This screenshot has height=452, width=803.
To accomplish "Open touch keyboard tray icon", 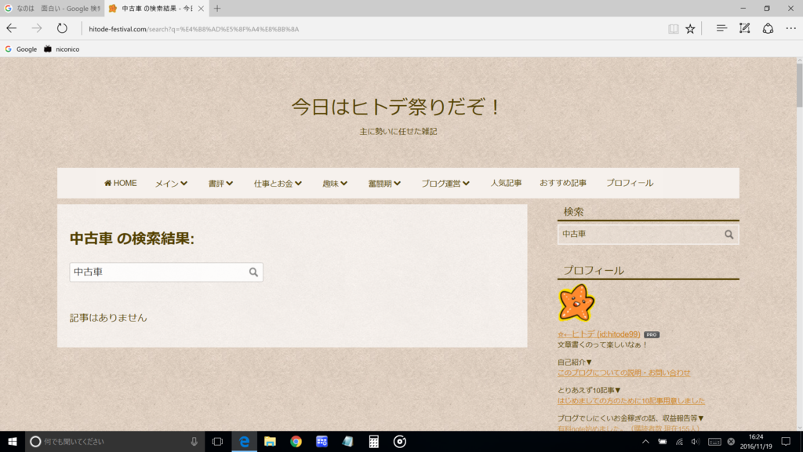I will click(714, 441).
